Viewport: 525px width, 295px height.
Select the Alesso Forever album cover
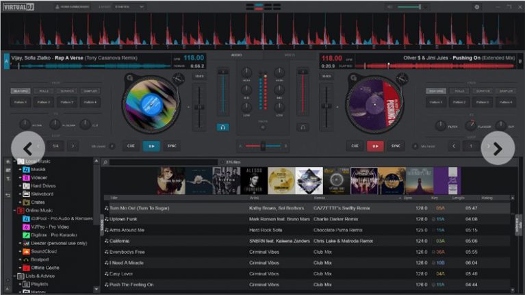point(254,181)
